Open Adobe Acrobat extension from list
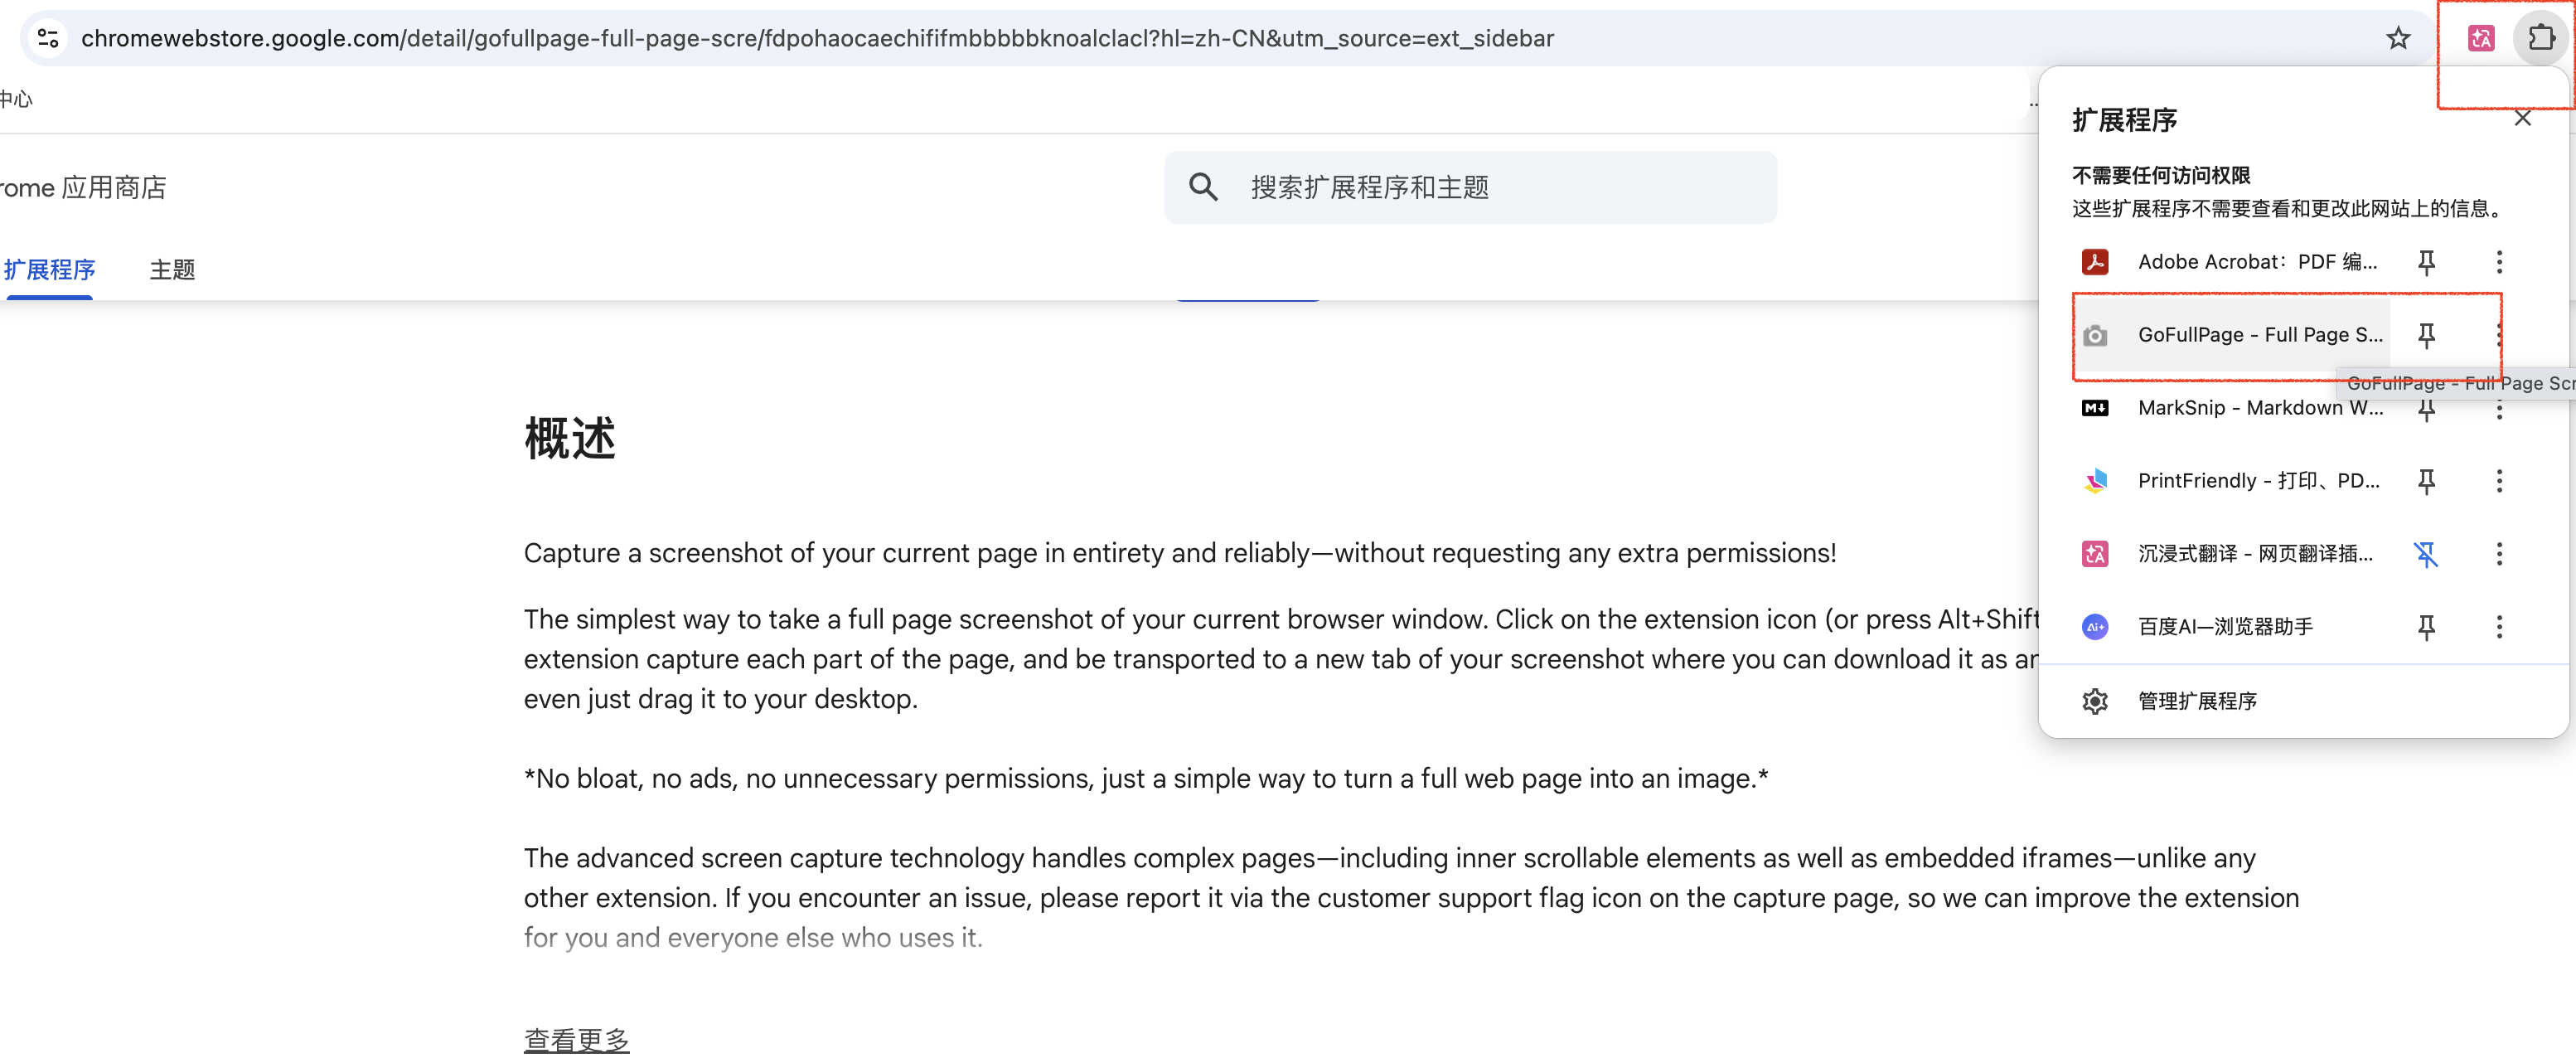Viewport: 2576px width, 1063px height. (x=2256, y=262)
